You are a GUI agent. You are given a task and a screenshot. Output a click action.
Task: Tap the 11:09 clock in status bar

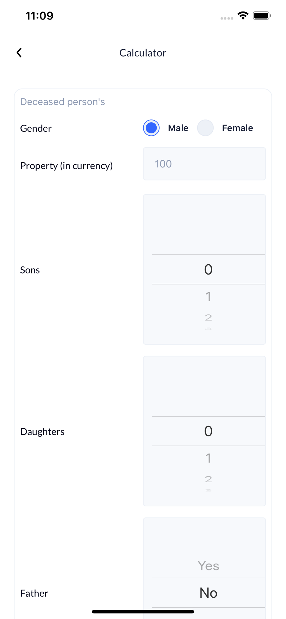pyautogui.click(x=39, y=15)
